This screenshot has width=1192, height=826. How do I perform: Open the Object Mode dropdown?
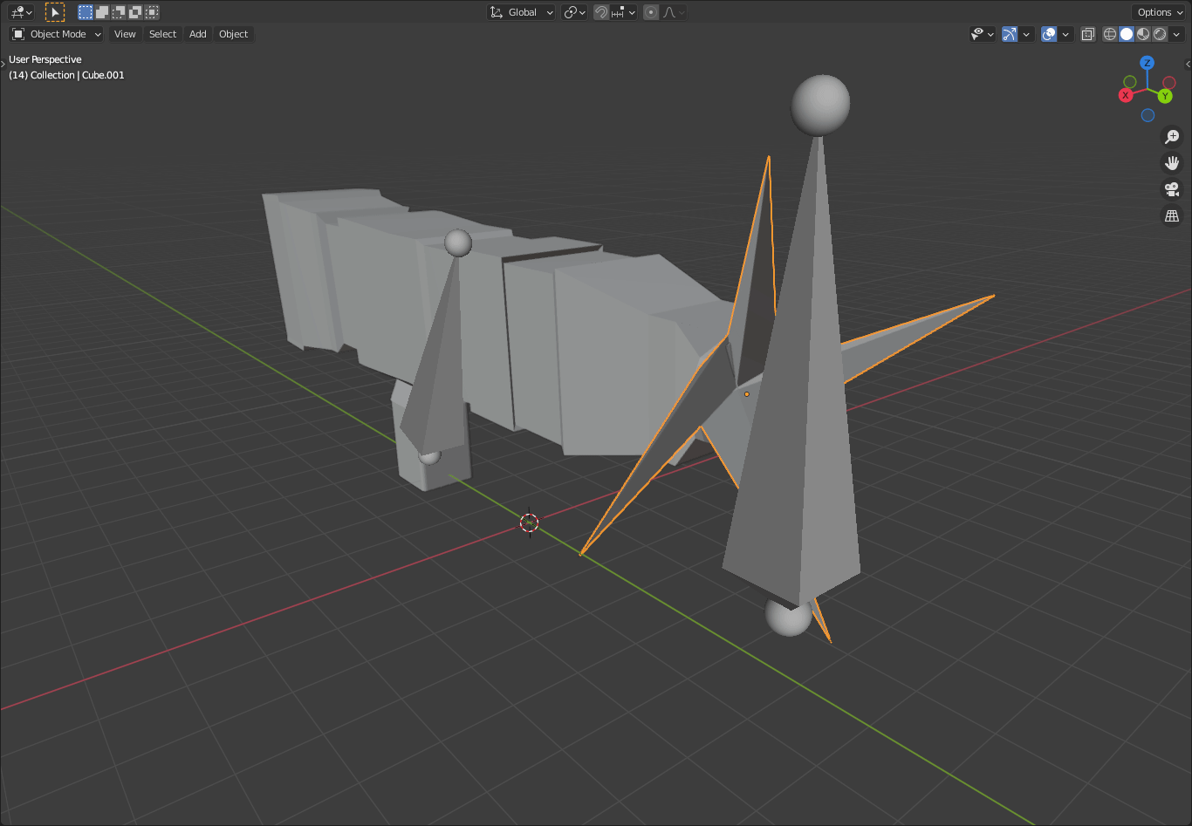pyautogui.click(x=57, y=34)
